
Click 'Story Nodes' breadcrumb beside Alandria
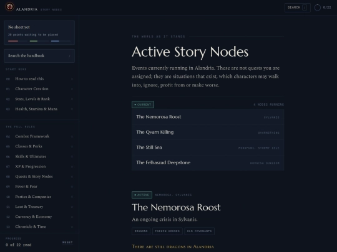(x=51, y=9)
